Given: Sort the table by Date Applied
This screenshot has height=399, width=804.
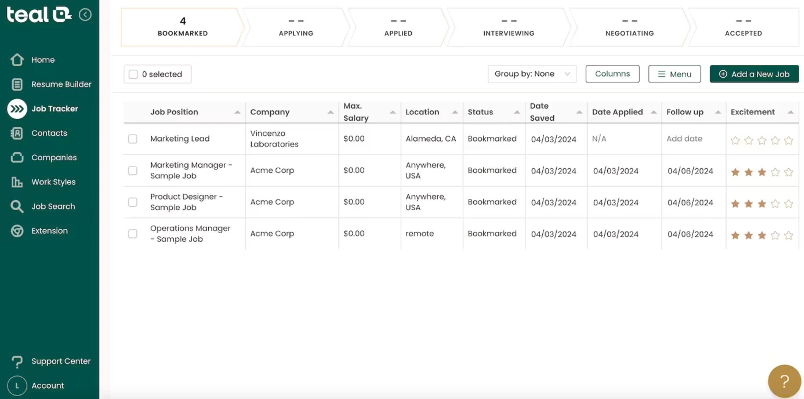Looking at the screenshot, I should [654, 112].
